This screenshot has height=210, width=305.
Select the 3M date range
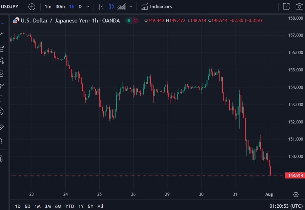48,206
